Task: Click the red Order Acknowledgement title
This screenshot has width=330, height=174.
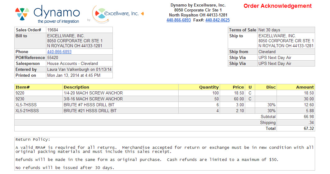Action: pos(277,6)
